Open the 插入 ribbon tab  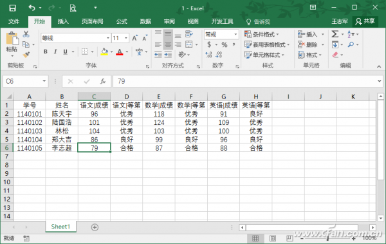(63, 21)
